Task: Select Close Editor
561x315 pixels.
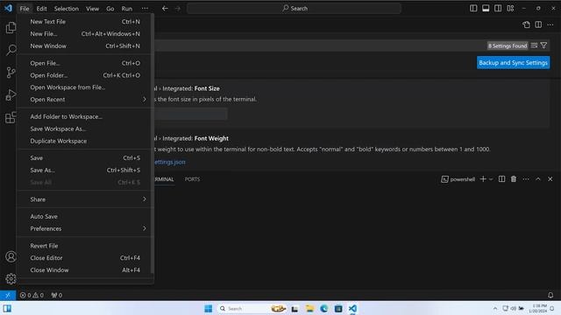Action: [x=85, y=258]
